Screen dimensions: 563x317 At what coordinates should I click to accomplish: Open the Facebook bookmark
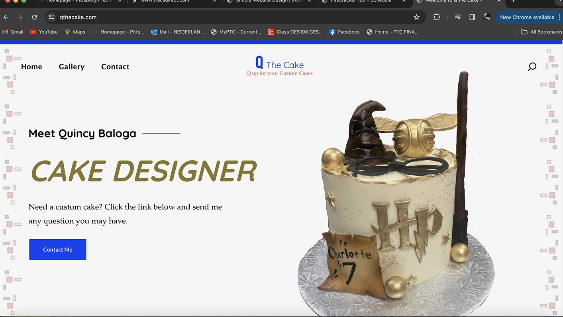[344, 32]
